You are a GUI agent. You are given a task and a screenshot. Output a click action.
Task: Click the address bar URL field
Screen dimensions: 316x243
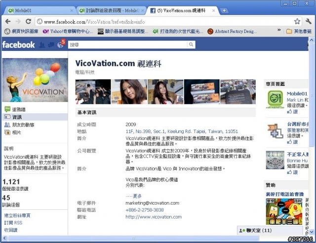tap(165, 22)
